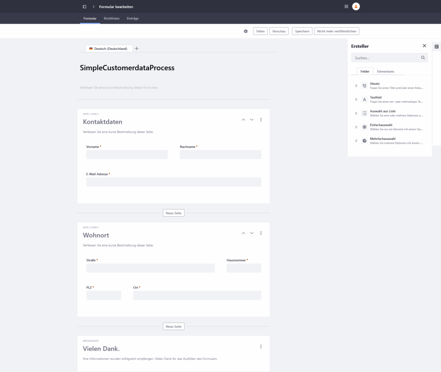441x372 pixels.
Task: Move Kontaktdaten page down
Action: tap(252, 120)
